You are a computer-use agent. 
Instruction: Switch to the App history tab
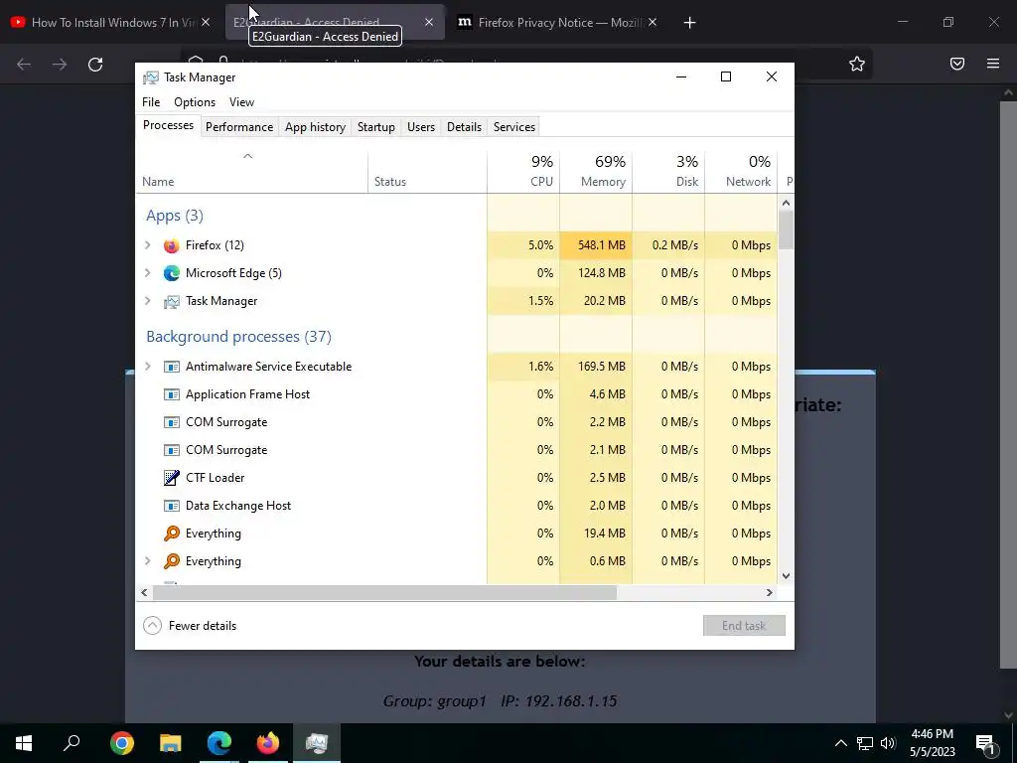315,127
